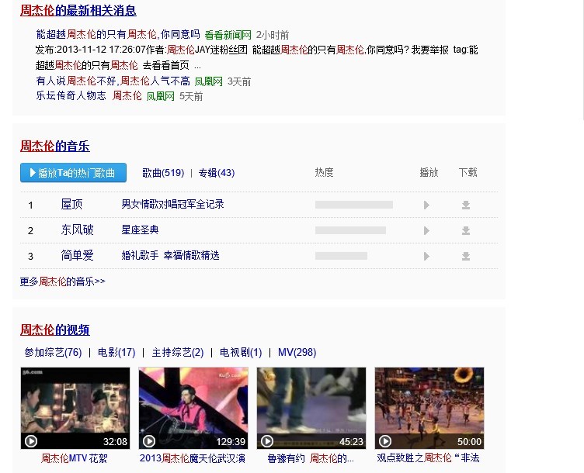
Task: Open the 电影(17) video category
Action: pos(116,352)
